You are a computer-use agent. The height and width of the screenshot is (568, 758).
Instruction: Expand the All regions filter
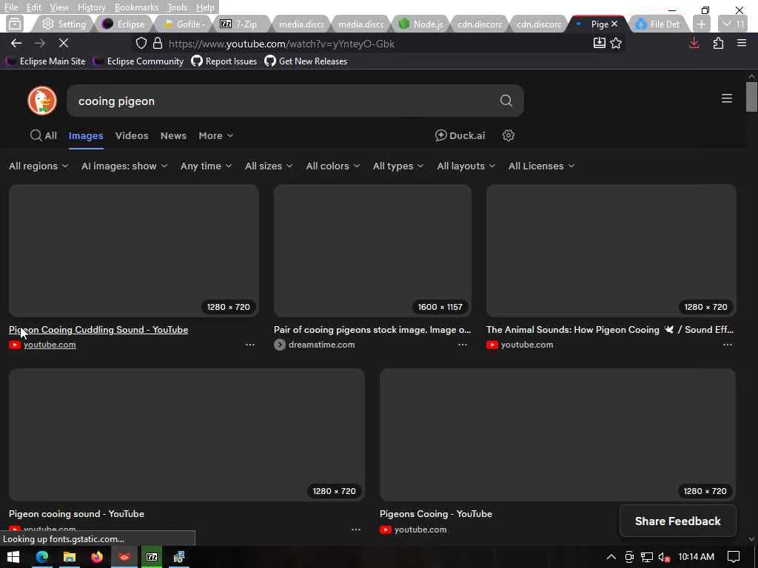tap(38, 166)
